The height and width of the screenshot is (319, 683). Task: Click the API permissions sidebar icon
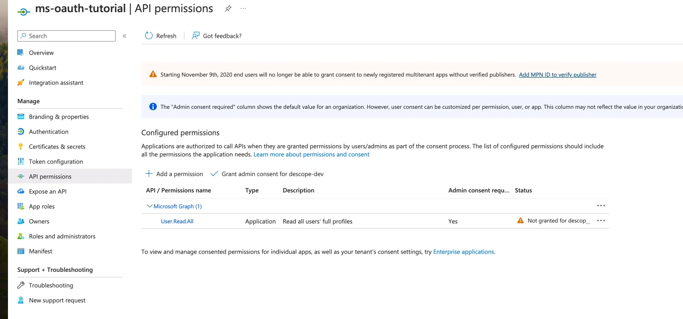(x=21, y=177)
